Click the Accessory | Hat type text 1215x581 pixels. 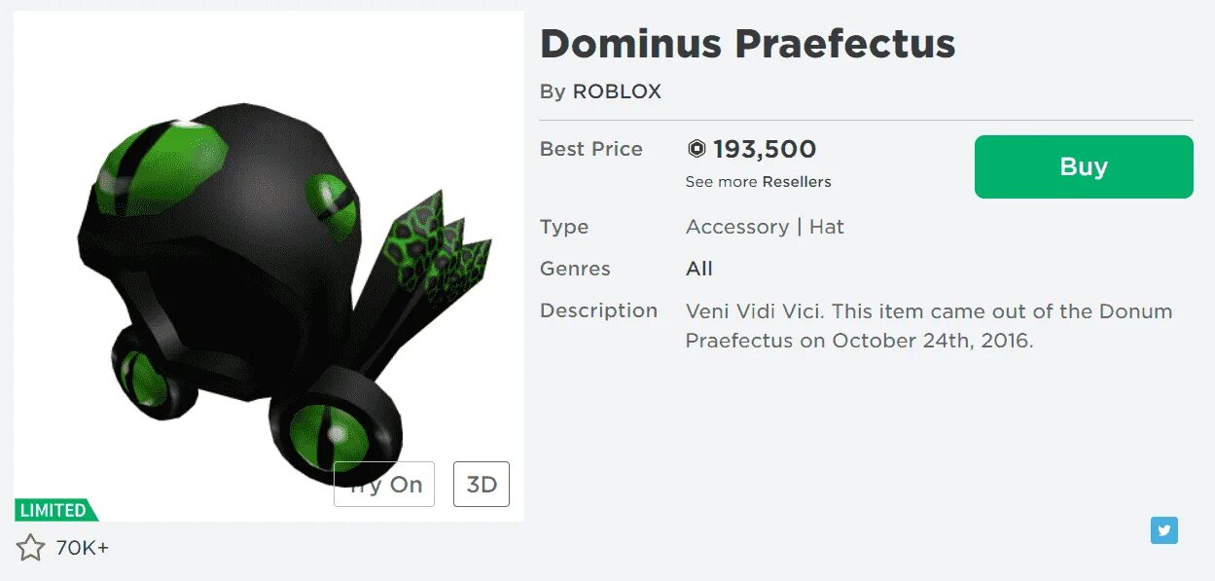[x=765, y=227]
